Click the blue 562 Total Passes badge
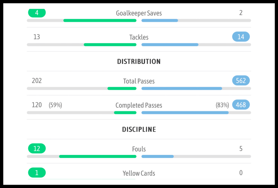Screen dimensions: 278x188 point(241,80)
